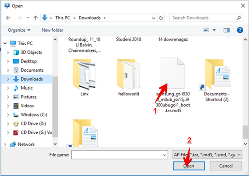Select the helloworld folder
The image size is (249, 176).
128,77
